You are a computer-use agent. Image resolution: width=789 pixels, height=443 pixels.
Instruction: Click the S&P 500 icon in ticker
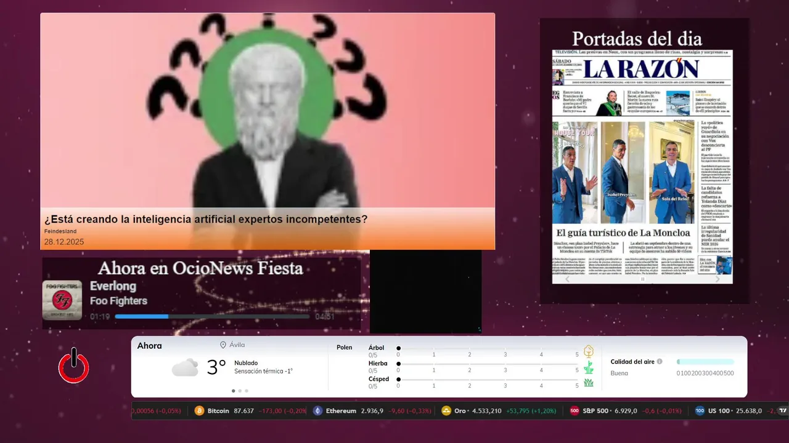574,411
